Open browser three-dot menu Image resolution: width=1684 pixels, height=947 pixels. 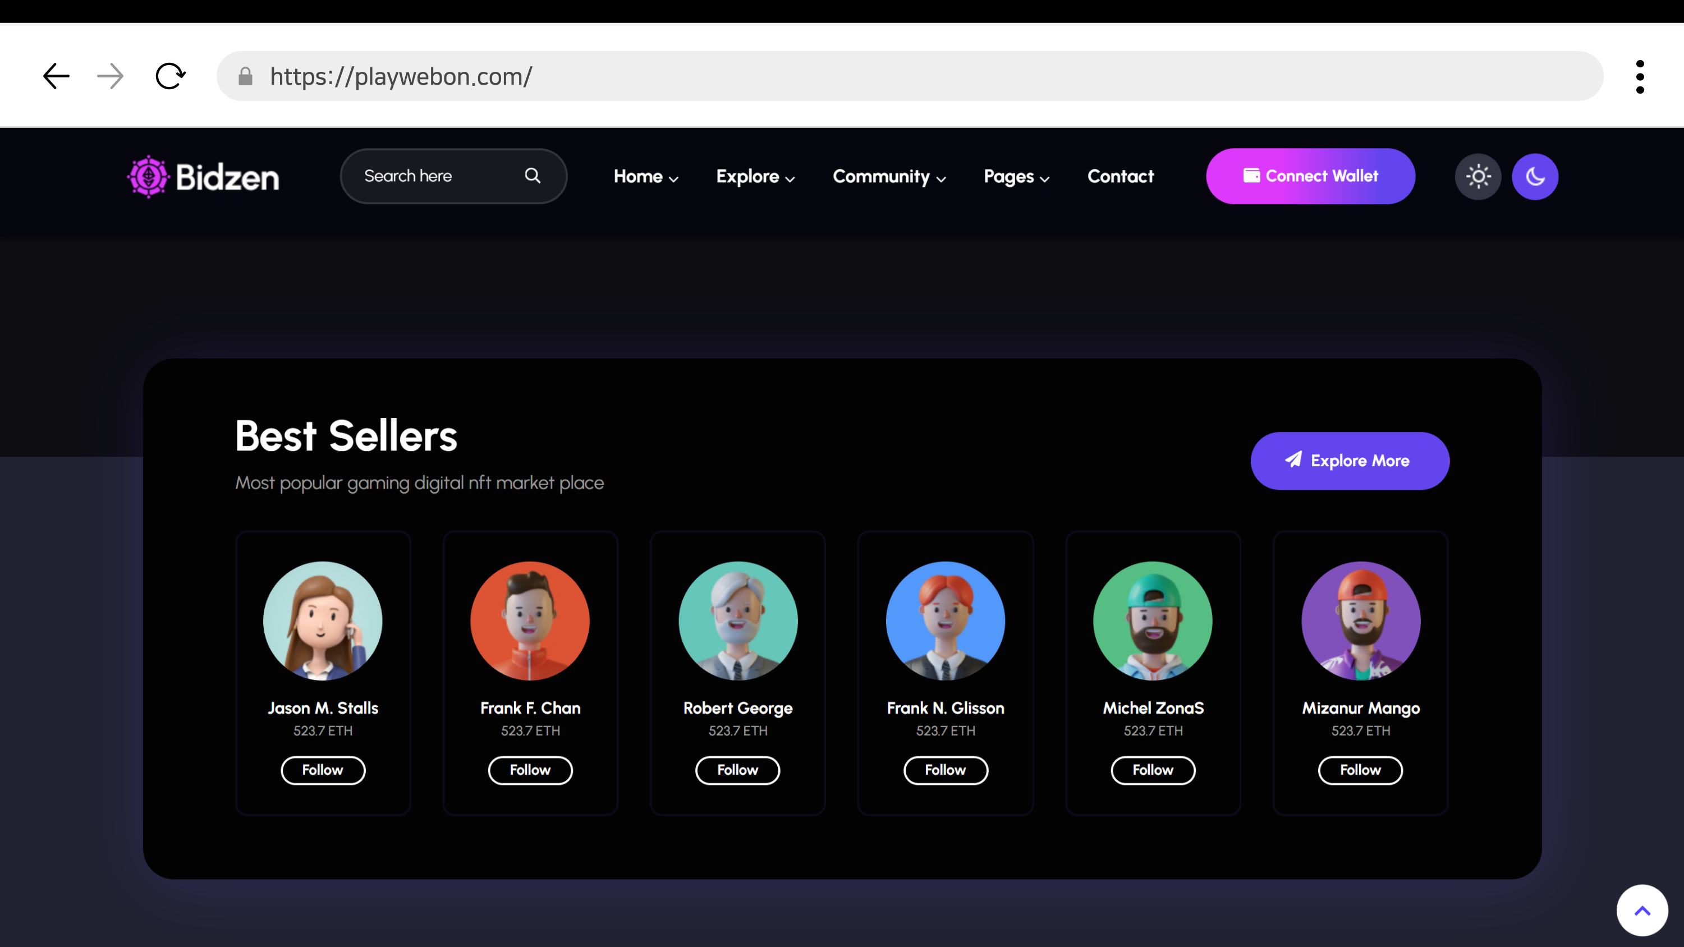[x=1640, y=76]
